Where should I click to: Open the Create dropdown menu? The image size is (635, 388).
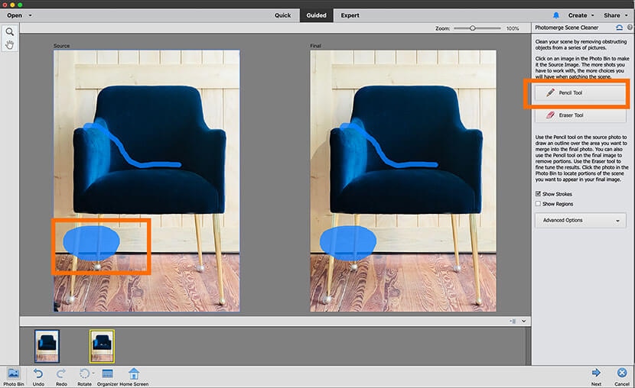[x=581, y=15]
